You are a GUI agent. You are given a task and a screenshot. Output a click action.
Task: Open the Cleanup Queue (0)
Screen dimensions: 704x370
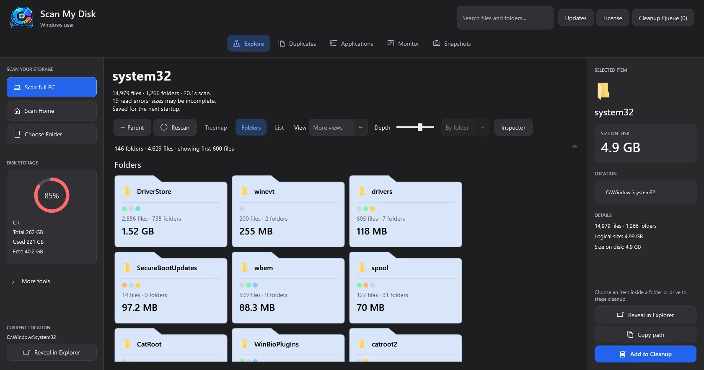(x=663, y=18)
